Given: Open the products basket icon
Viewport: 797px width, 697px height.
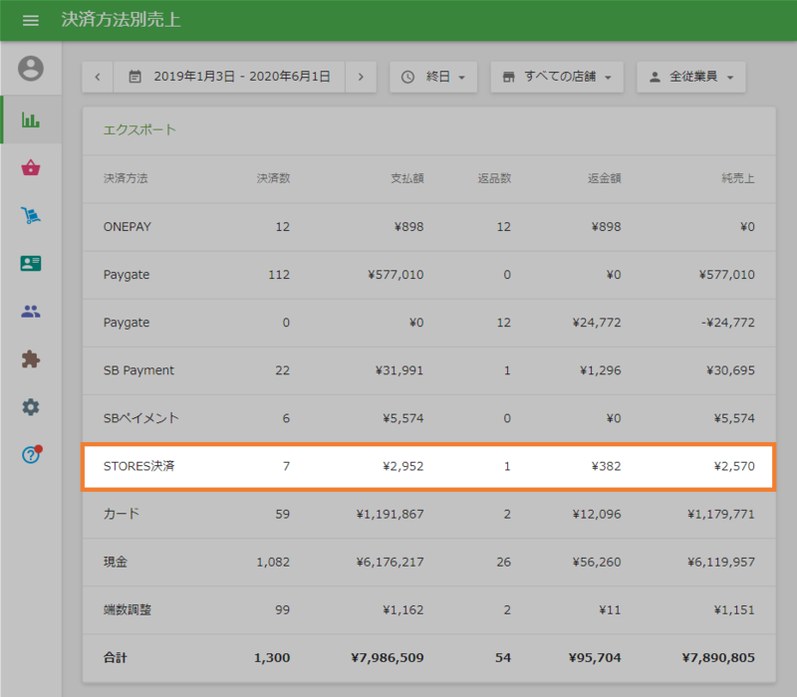Looking at the screenshot, I should [x=31, y=167].
